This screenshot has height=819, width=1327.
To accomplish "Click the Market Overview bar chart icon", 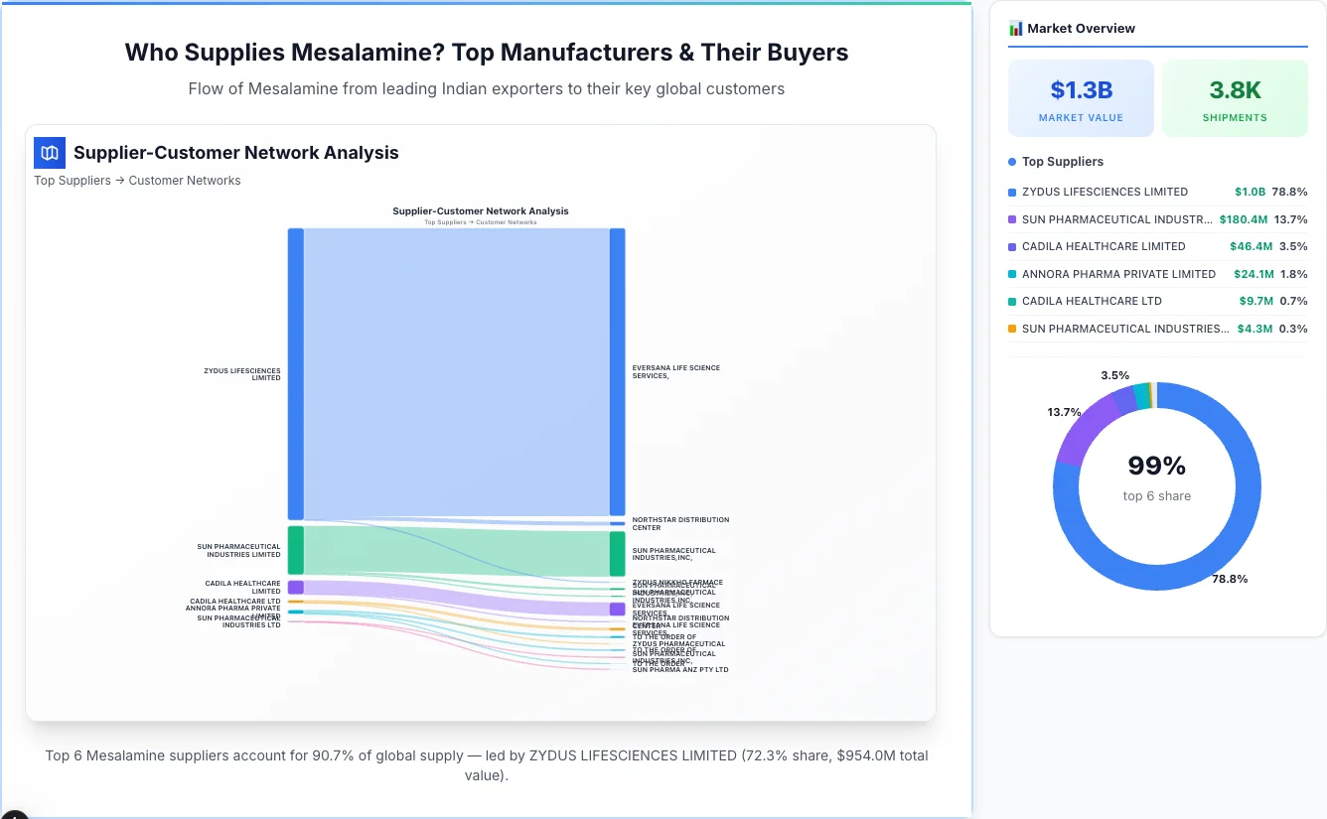I will pyautogui.click(x=1015, y=28).
